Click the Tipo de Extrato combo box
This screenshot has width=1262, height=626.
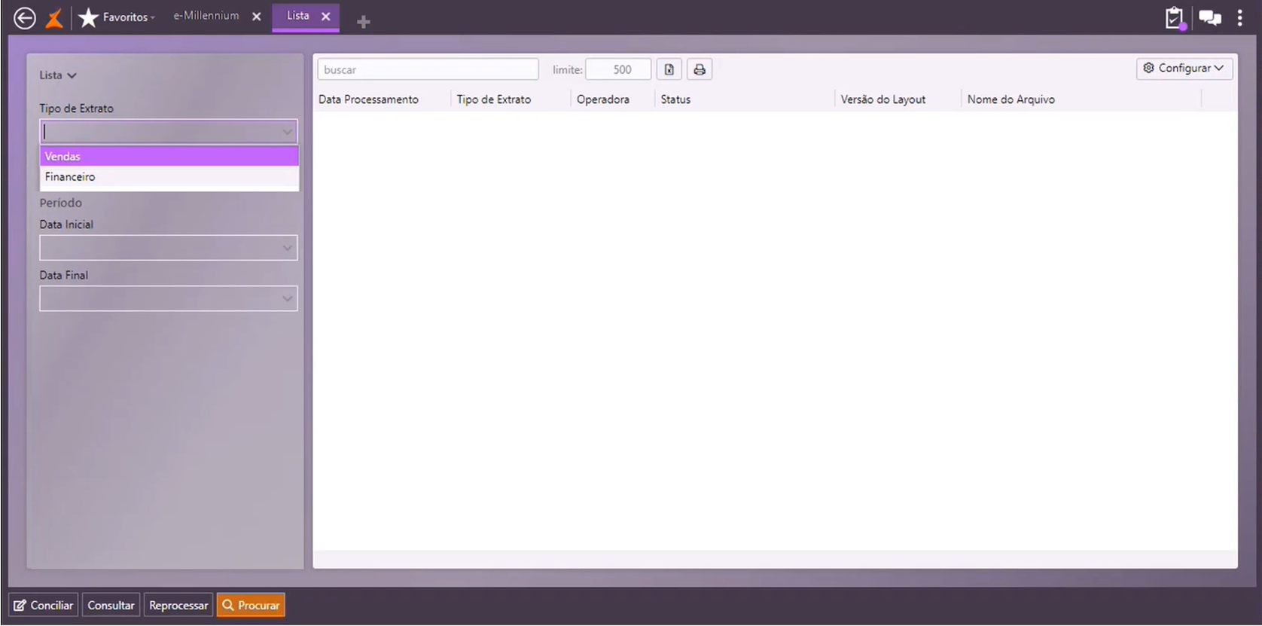tap(168, 132)
